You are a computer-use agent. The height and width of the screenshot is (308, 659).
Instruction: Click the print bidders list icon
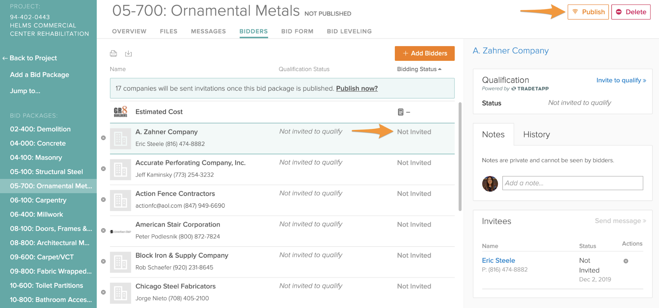(113, 53)
